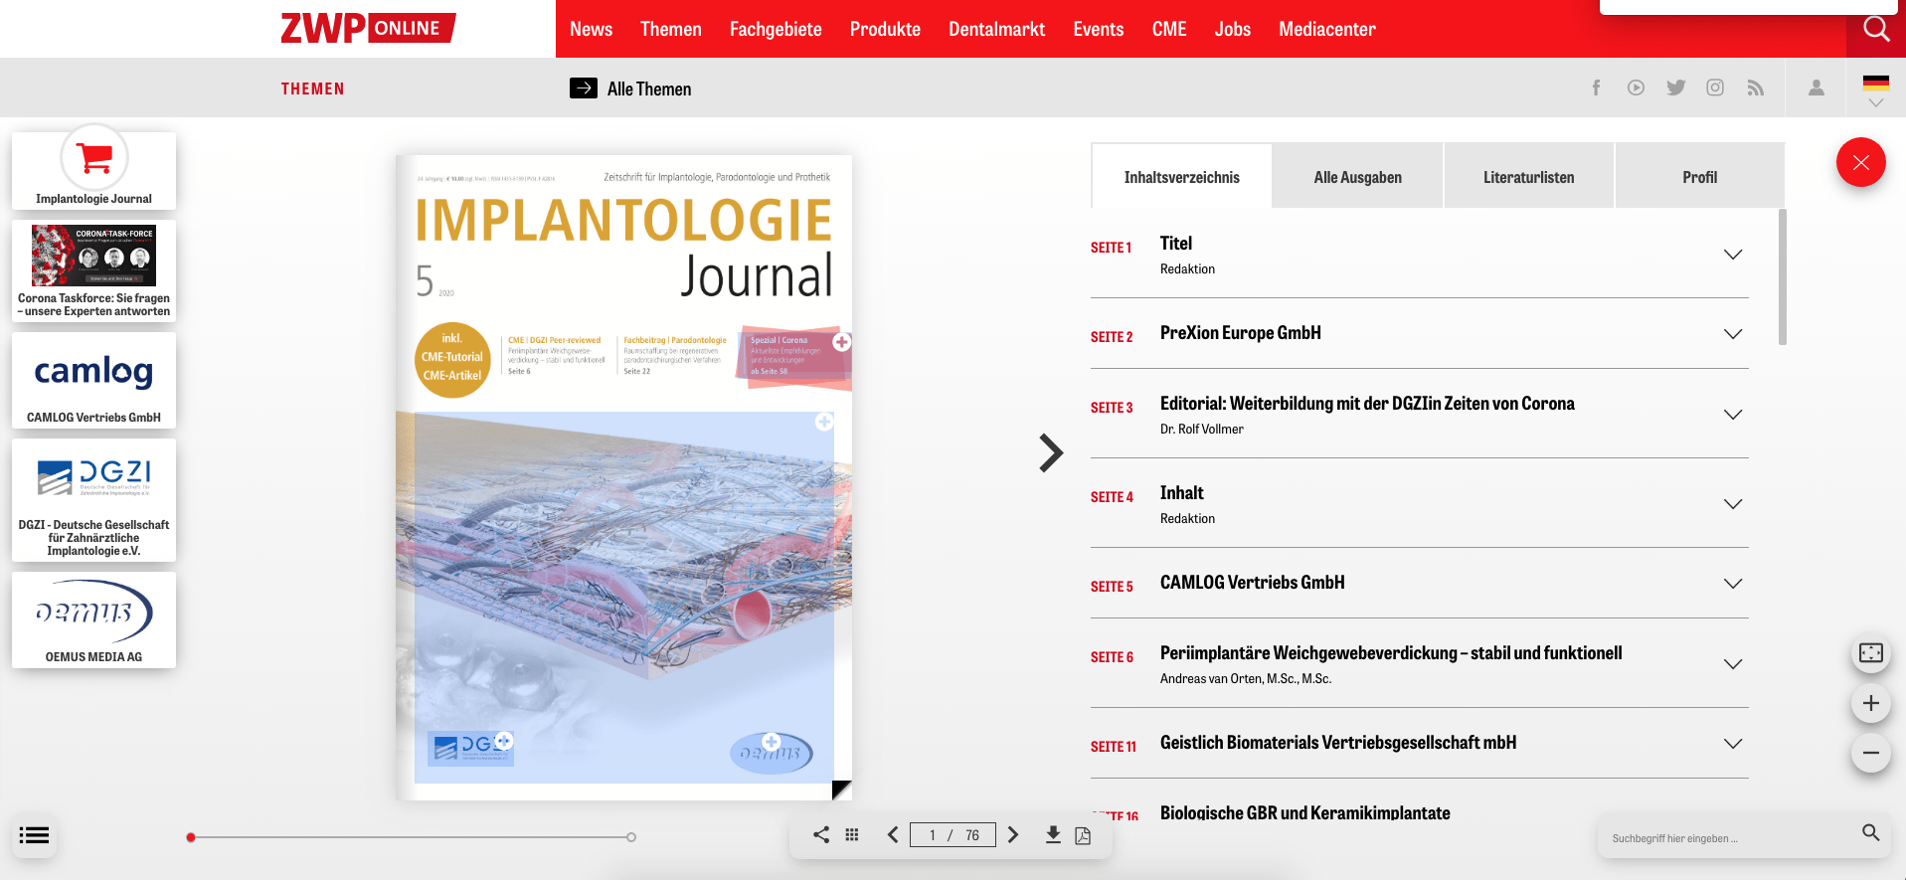The height and width of the screenshot is (880, 1906).
Task: Expand the Geistlich Biomaterials entry
Action: [1733, 743]
